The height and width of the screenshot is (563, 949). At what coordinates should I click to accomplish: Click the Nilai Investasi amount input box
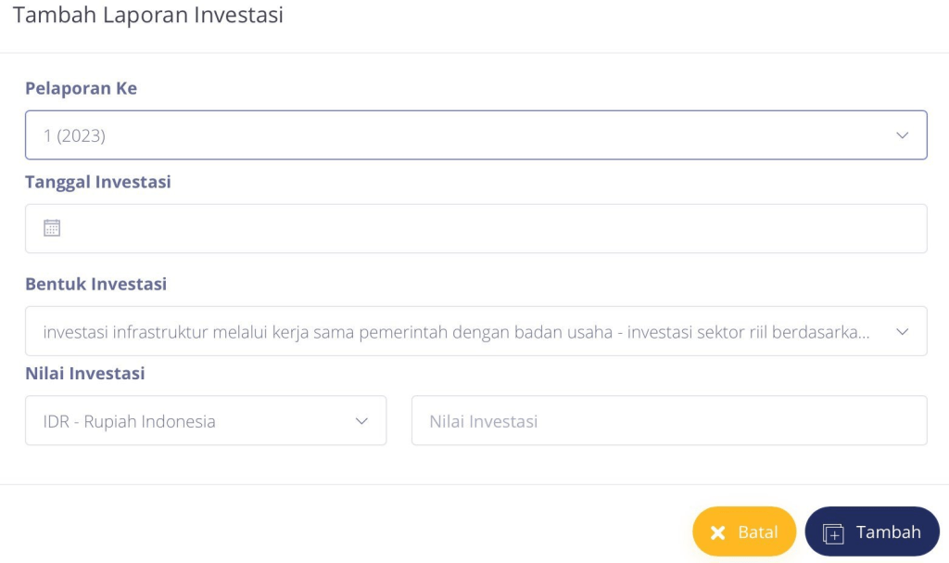(x=668, y=421)
